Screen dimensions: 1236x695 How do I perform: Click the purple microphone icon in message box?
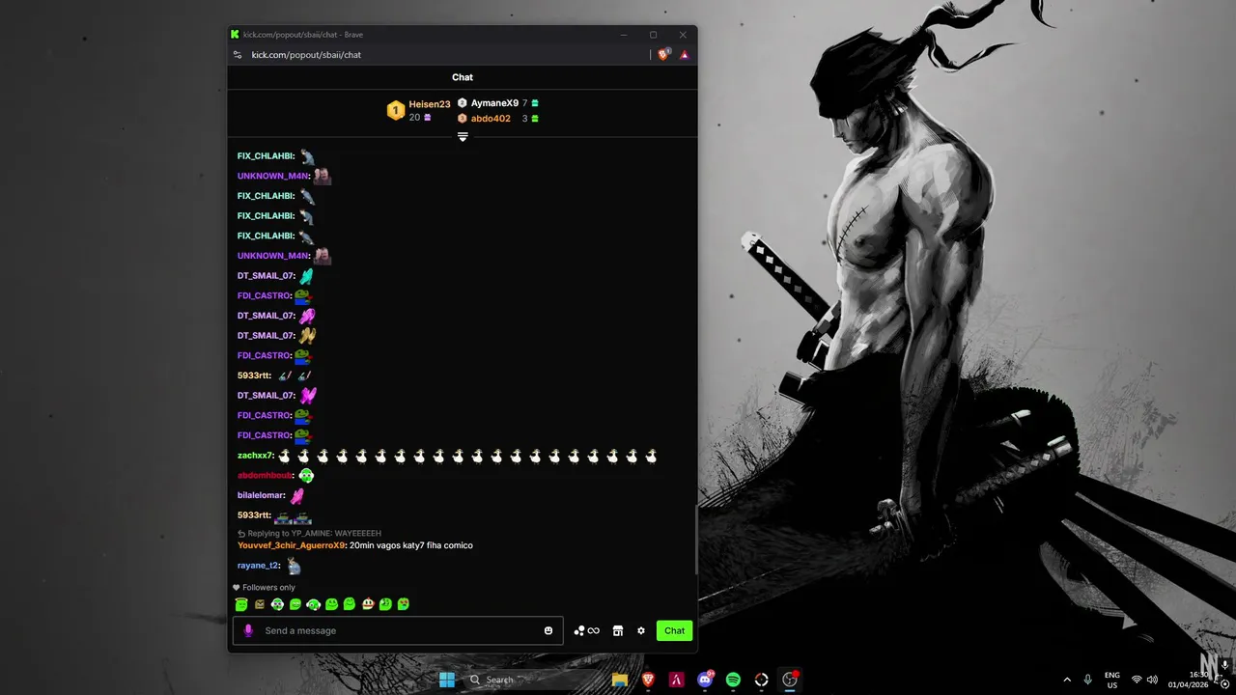pos(248,630)
